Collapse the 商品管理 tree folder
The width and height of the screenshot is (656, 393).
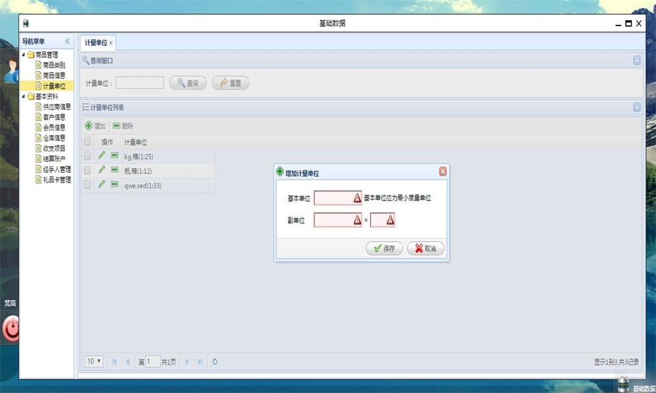(x=24, y=55)
